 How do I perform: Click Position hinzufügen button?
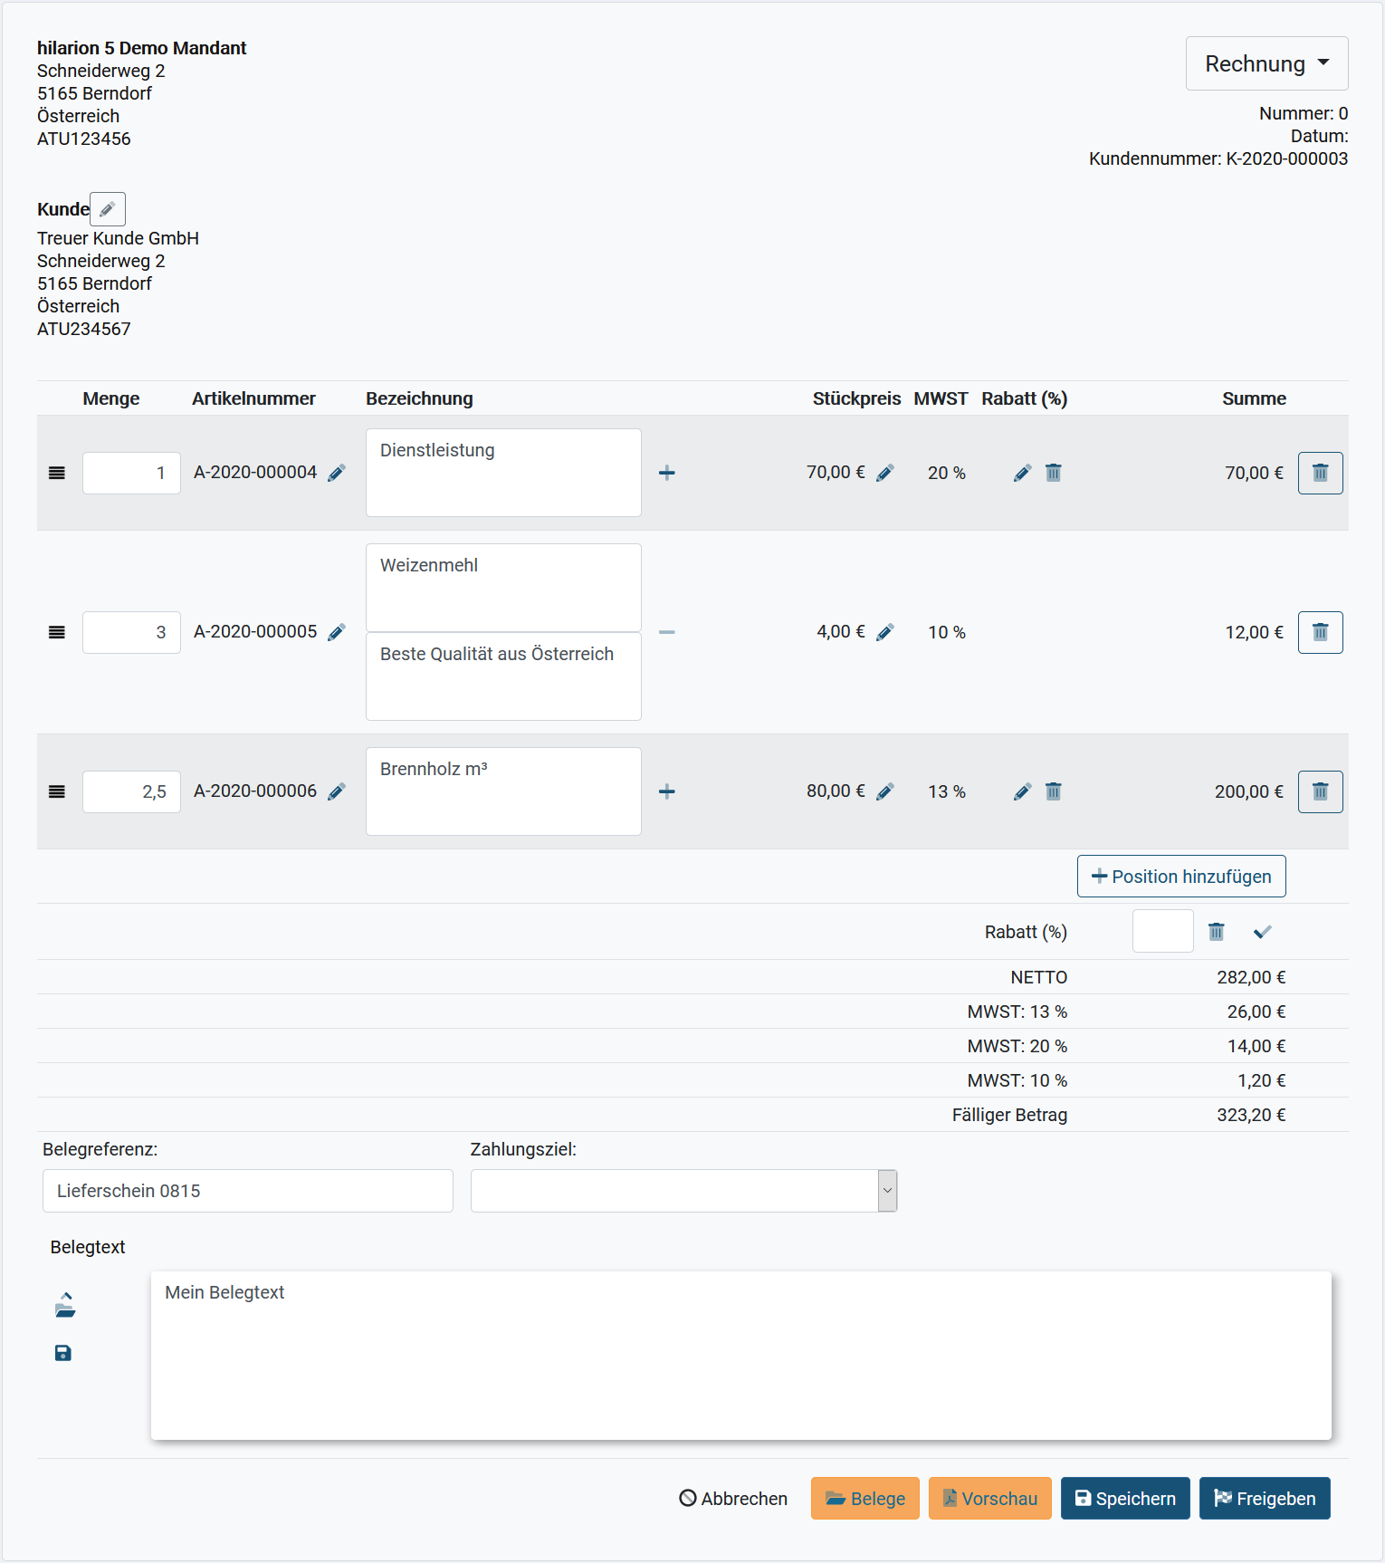1181,877
